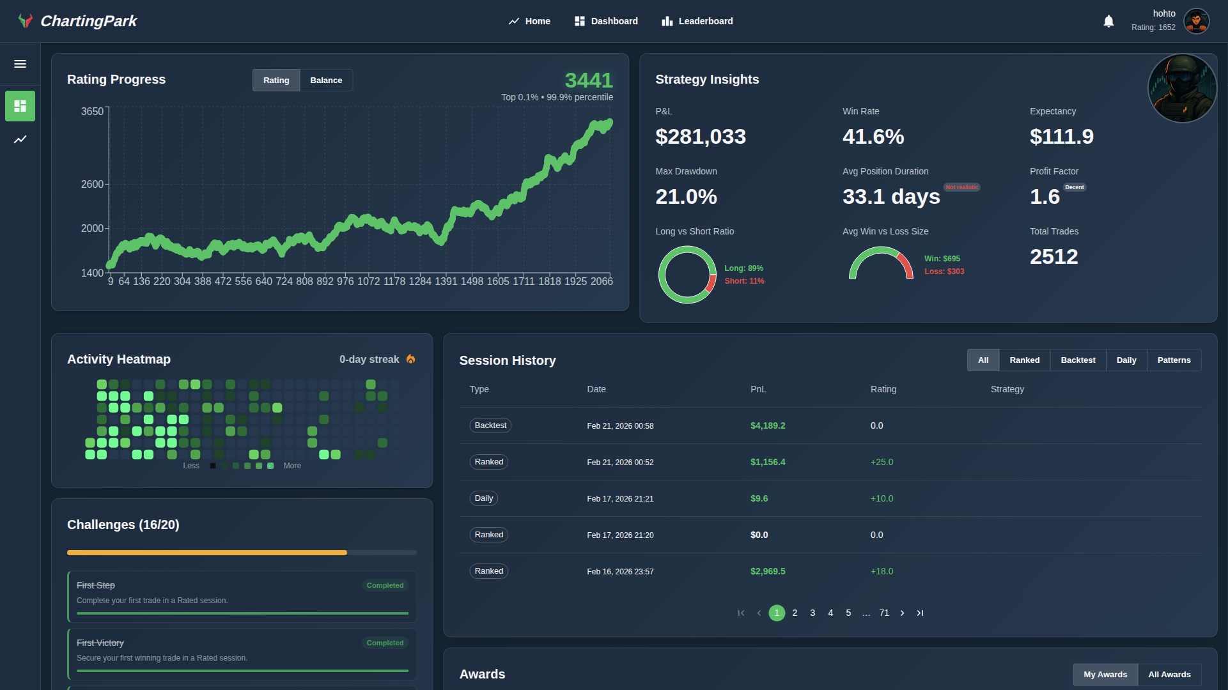The height and width of the screenshot is (690, 1228).
Task: Click the Decent profit factor badge
Action: click(x=1074, y=187)
